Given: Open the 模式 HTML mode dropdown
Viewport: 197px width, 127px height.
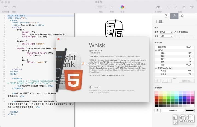Looking at the screenshot, I should click(166, 32).
